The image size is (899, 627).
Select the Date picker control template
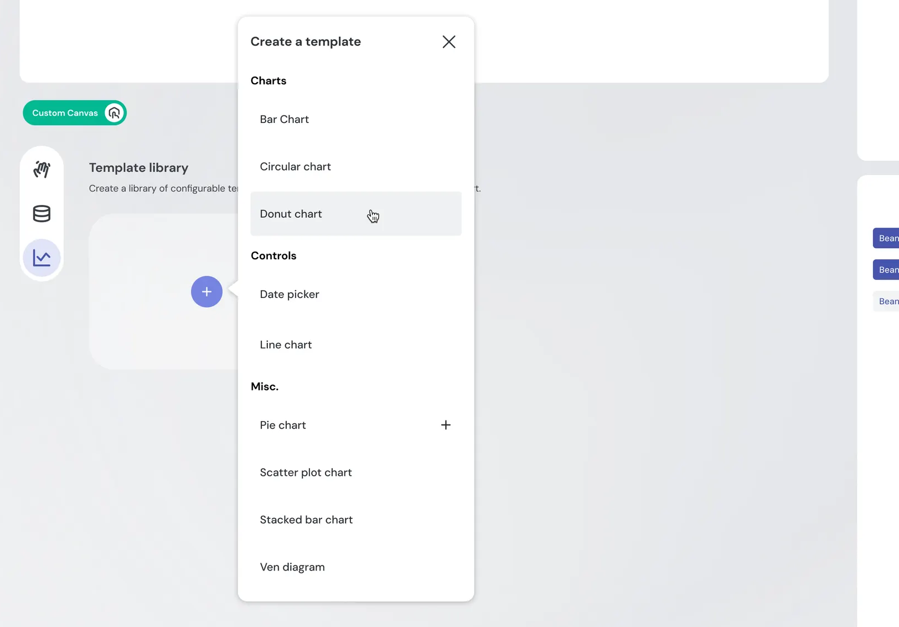(x=290, y=295)
